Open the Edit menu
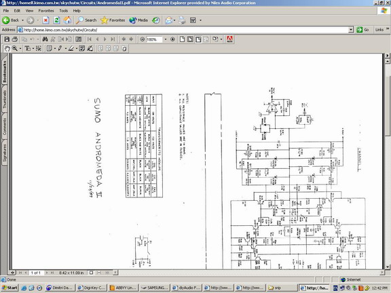The height and width of the screenshot is (293, 391). pyautogui.click(x=17, y=11)
